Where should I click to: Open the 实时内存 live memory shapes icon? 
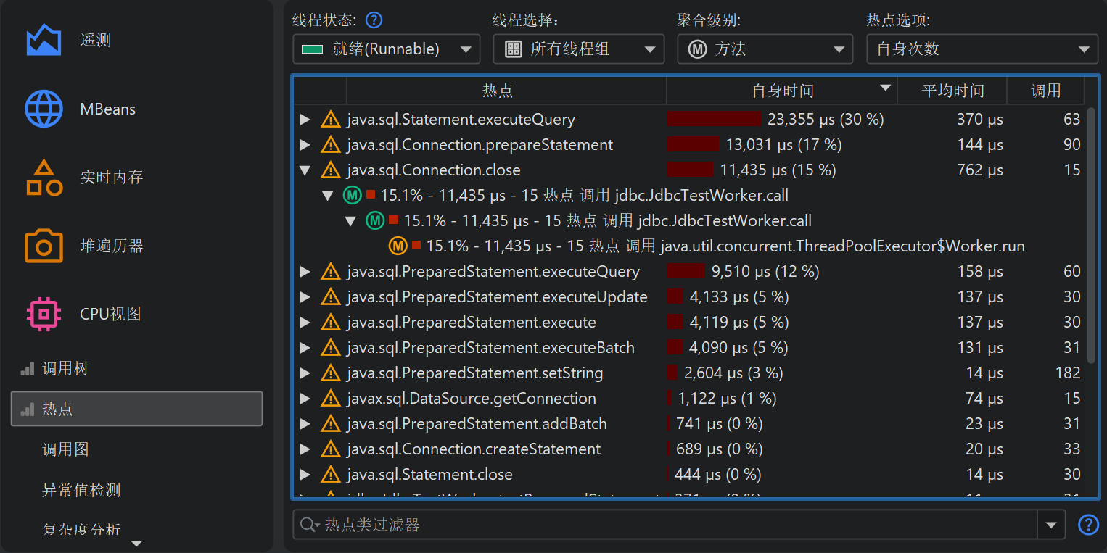[x=44, y=178]
